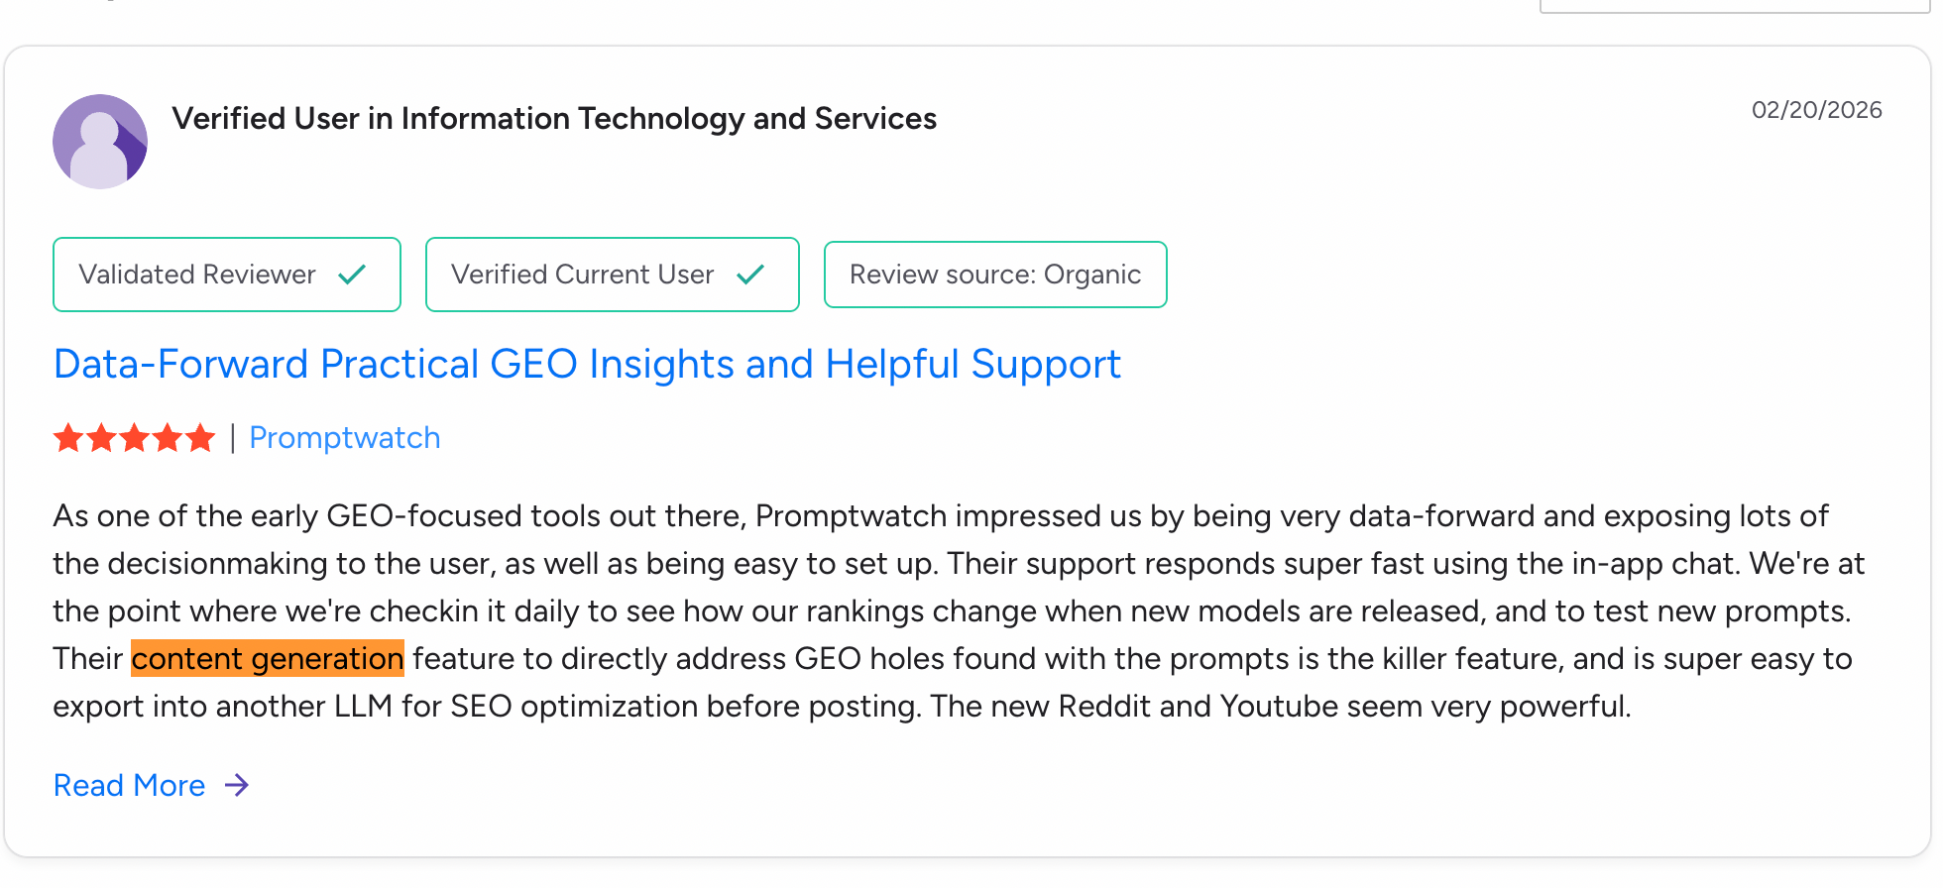Screen dimensions: 1943x888
Task: Toggle the Validated Reviewer badge
Action: click(226, 275)
